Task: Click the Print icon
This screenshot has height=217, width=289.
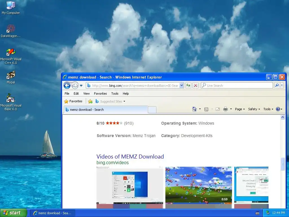Action: pos(225,109)
